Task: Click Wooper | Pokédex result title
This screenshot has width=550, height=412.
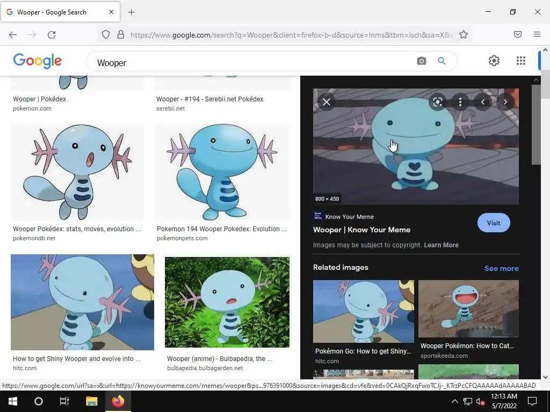Action: pyautogui.click(x=39, y=99)
